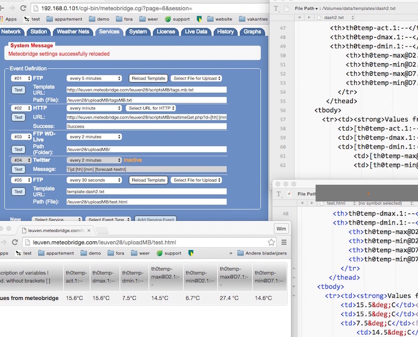The width and height of the screenshot is (418, 337).
Task: Open Chrome hamburger menu in the lower browser
Action: pyautogui.click(x=284, y=242)
